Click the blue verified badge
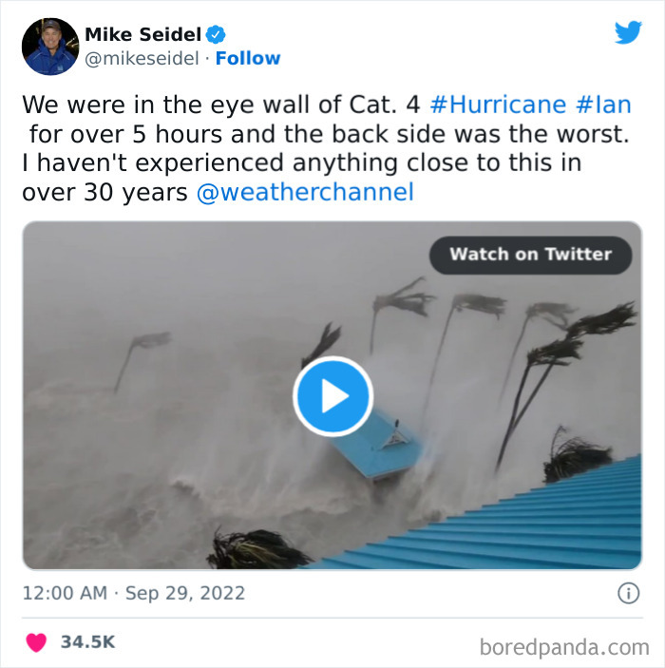The width and height of the screenshot is (665, 668). click(216, 34)
